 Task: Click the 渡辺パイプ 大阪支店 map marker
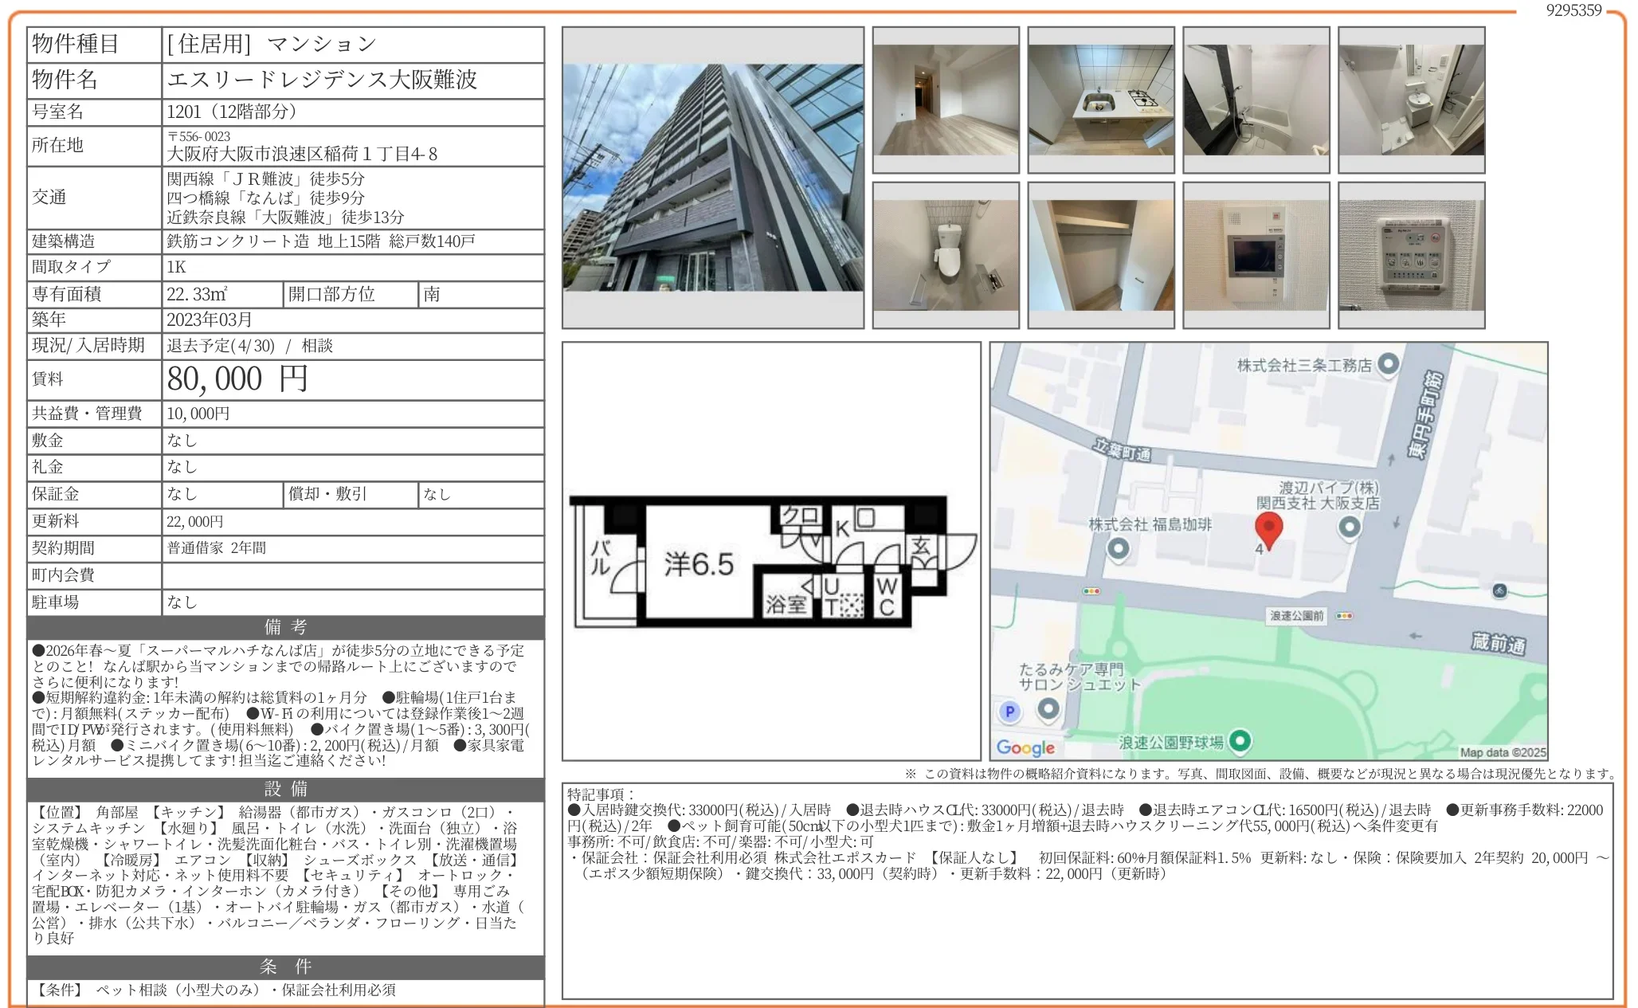(1349, 527)
